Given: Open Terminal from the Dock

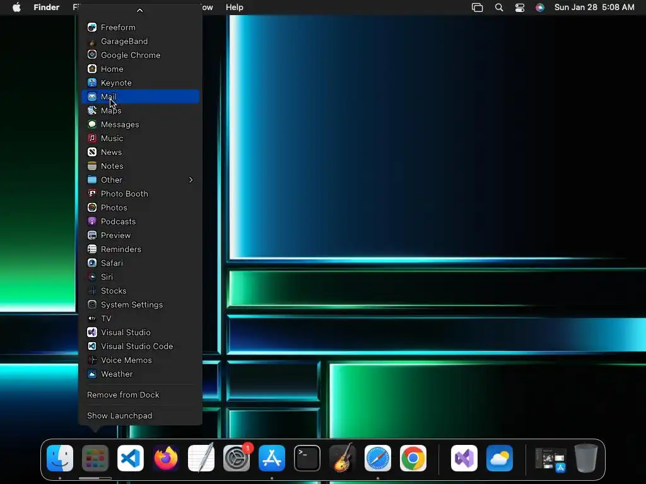Looking at the screenshot, I should point(307,458).
